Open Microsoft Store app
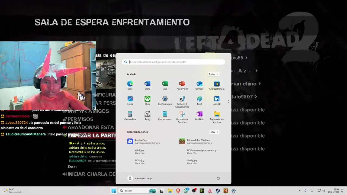The width and height of the screenshot is (347, 195). pos(217,85)
